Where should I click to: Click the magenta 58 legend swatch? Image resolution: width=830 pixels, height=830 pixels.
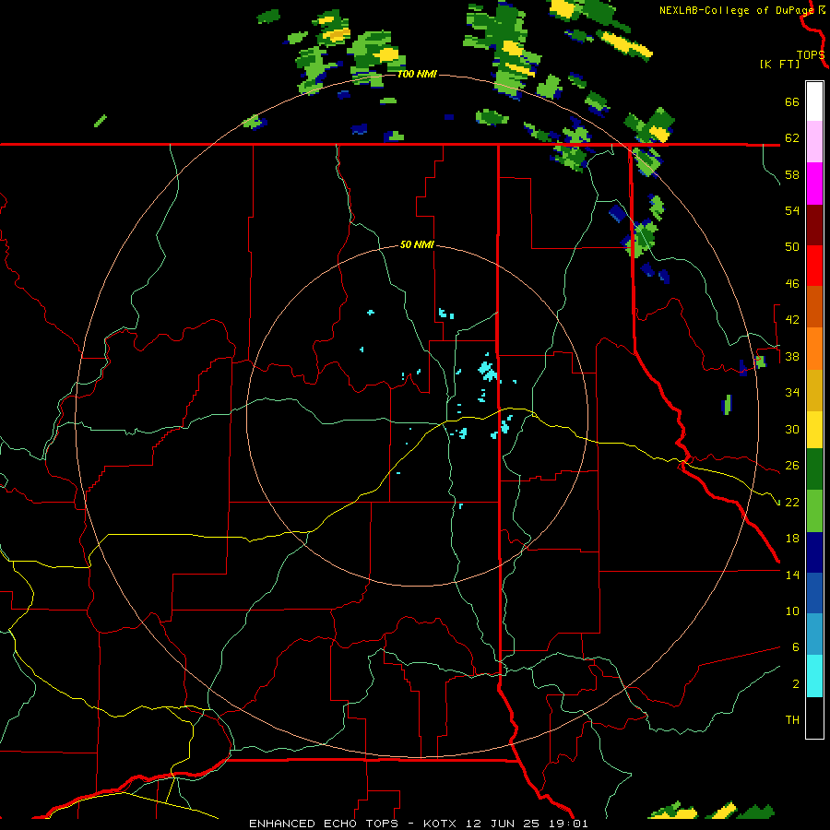pyautogui.click(x=814, y=184)
